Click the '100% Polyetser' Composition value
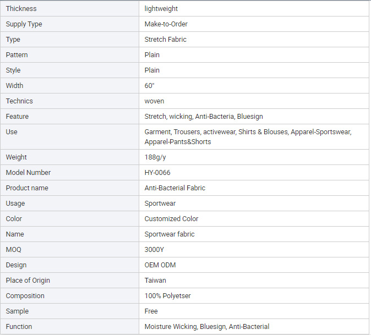This screenshot has height=335, width=371. [167, 296]
